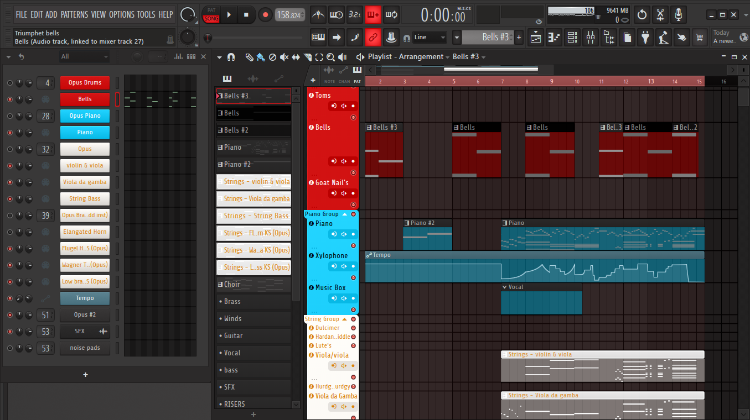Toggle the recording countdown button
Viewport: 750px width, 420px height.
coord(354,14)
